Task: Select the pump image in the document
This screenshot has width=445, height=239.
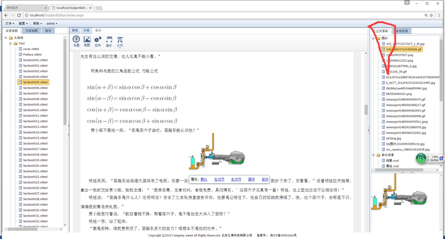Action: click(217, 151)
